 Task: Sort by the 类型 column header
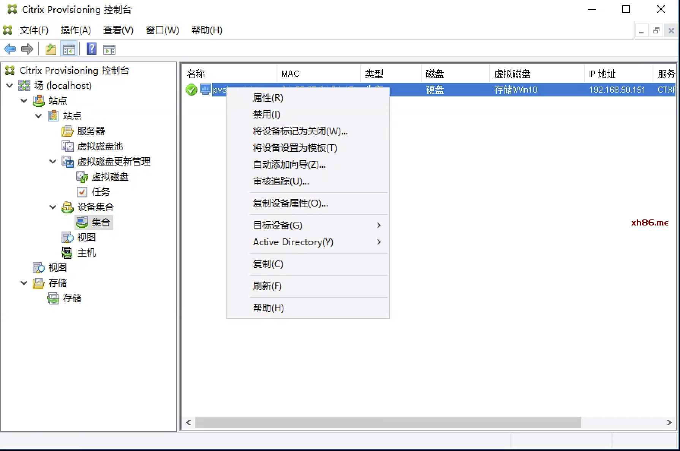pyautogui.click(x=391, y=74)
